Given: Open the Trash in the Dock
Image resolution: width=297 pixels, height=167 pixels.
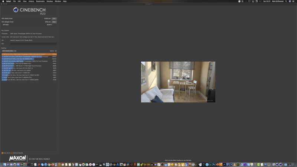Looking at the screenshot, I should (293, 164).
